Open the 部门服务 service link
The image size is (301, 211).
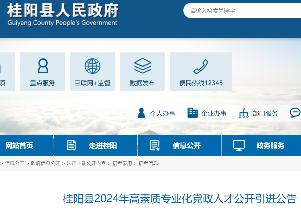265,113
